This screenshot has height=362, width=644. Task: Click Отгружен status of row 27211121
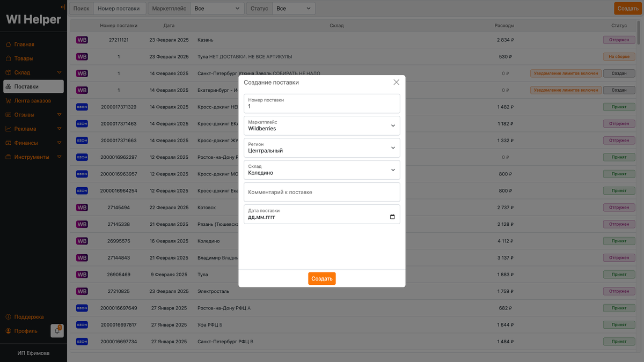[x=619, y=40]
